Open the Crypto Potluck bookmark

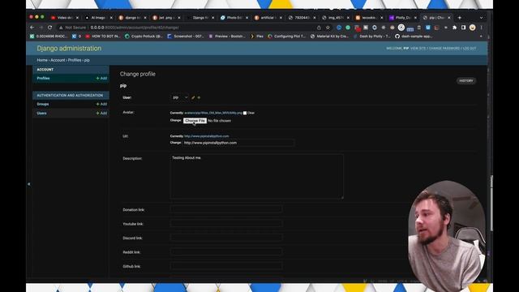(144, 36)
